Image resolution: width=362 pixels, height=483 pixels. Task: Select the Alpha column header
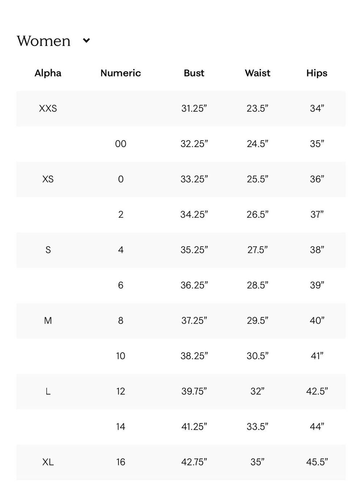coord(48,73)
